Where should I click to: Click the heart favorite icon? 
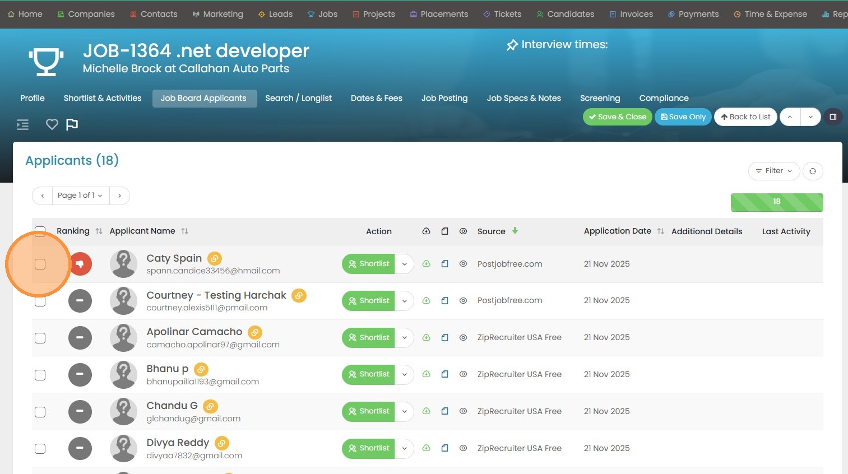click(x=52, y=124)
